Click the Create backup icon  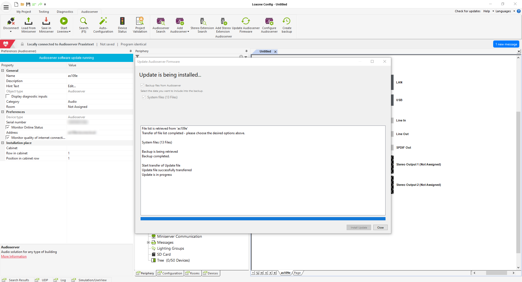[287, 21]
